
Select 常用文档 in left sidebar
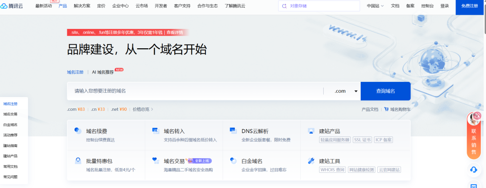click(x=10, y=166)
